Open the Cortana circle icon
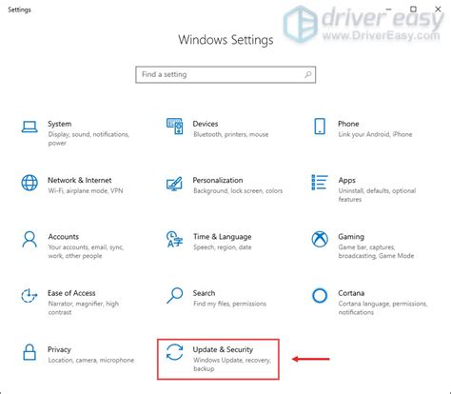 [320, 296]
